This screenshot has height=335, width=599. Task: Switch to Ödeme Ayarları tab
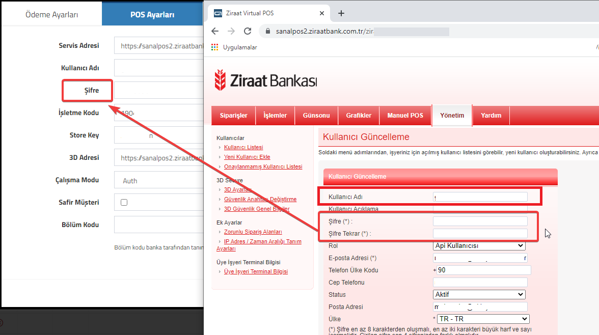[51, 15]
